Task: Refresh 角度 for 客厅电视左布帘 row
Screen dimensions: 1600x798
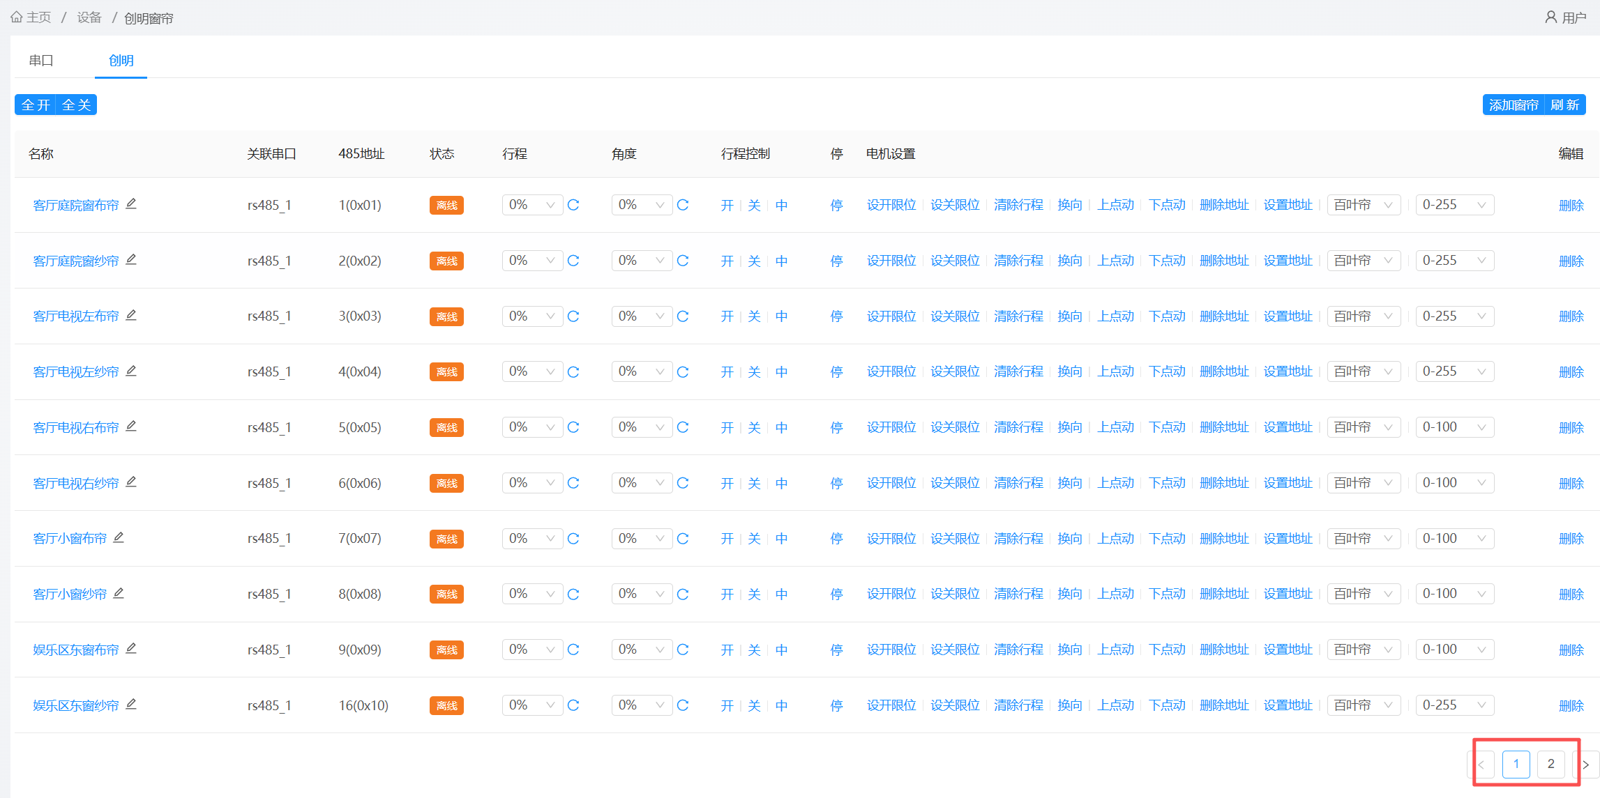Action: [683, 316]
